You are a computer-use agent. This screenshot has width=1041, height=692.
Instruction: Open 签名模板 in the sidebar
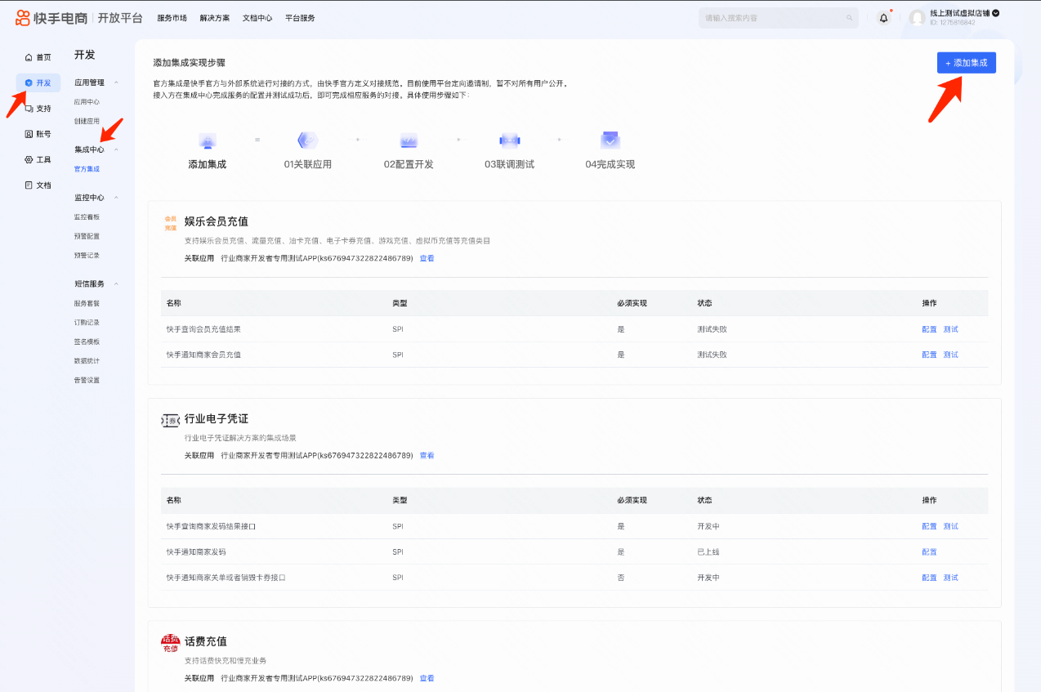pyautogui.click(x=87, y=342)
